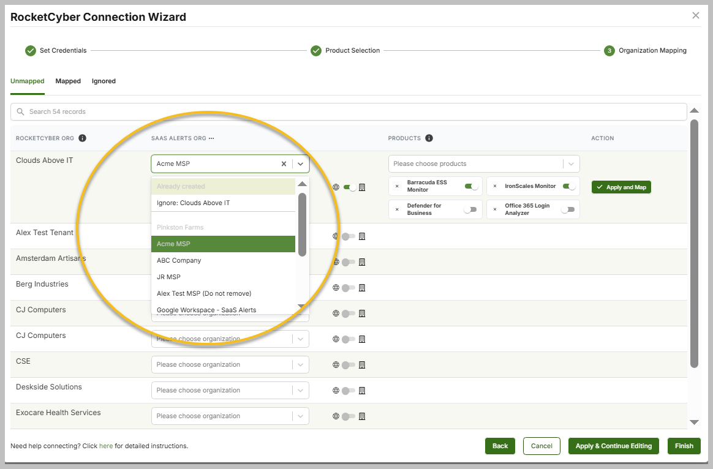Expand organization dropdown for Deskside Solutions
The image size is (713, 469).
pos(300,391)
